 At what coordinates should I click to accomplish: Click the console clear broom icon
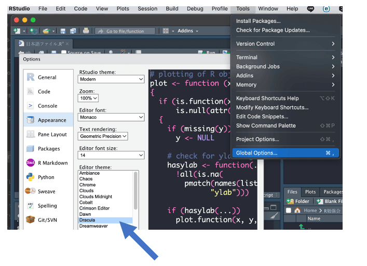point(274,216)
